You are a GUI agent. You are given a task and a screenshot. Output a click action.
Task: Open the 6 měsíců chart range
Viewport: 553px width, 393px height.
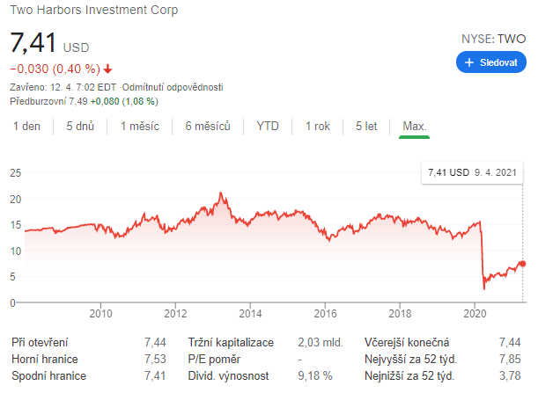208,126
